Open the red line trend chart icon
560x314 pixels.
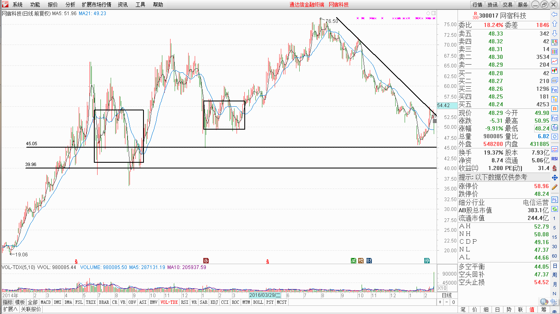(555, 61)
